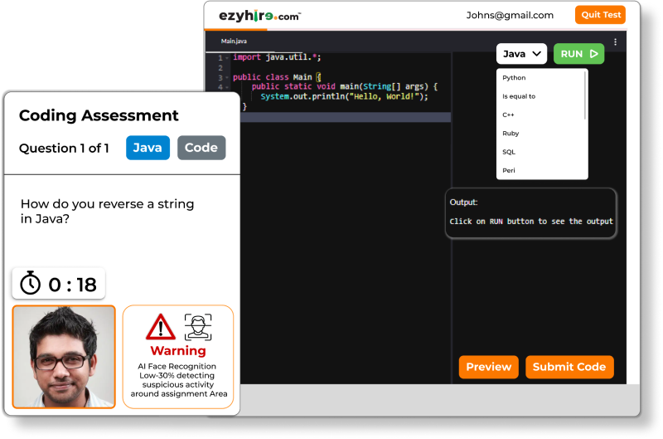Click the import java.util line
Screen dimensions: 663x439
point(277,57)
